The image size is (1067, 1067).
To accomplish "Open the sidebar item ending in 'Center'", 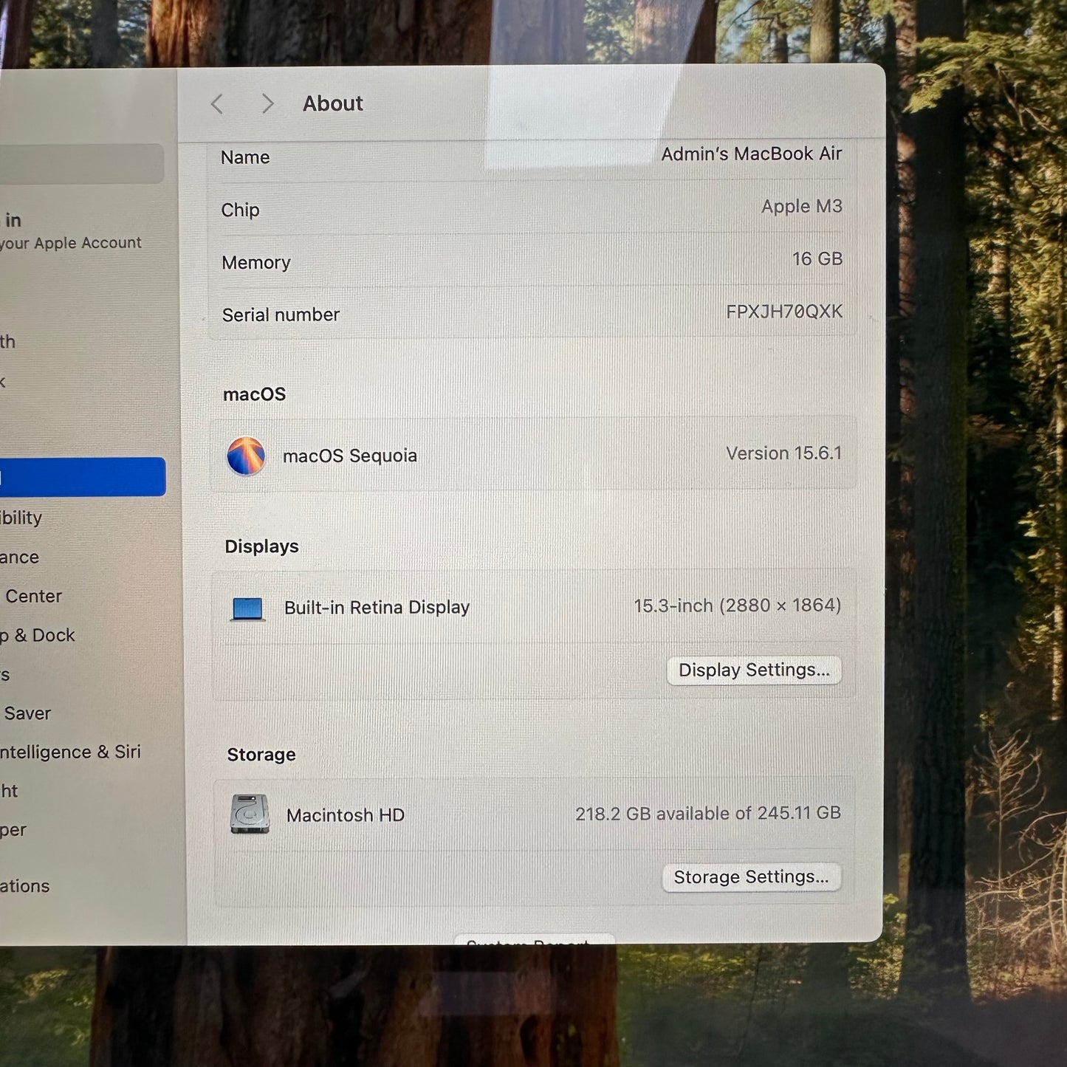I will click(x=33, y=596).
